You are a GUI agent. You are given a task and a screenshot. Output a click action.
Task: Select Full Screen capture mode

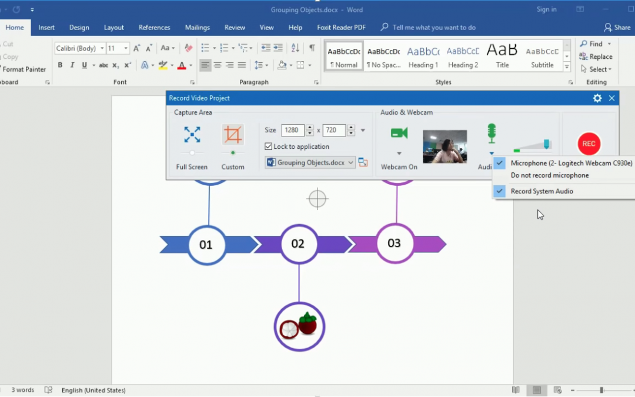click(192, 135)
